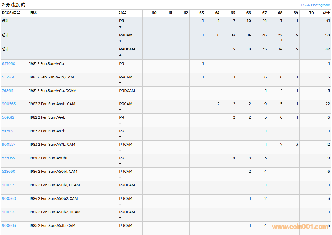Open PCGS number 900565 entry

click(x=9, y=104)
